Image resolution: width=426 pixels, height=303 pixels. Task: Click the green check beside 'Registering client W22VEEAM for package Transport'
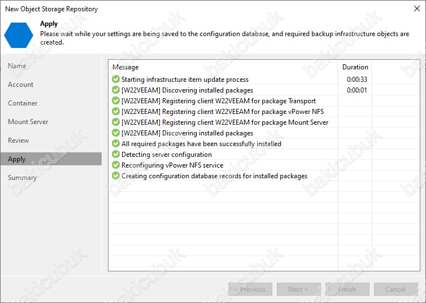(x=116, y=100)
